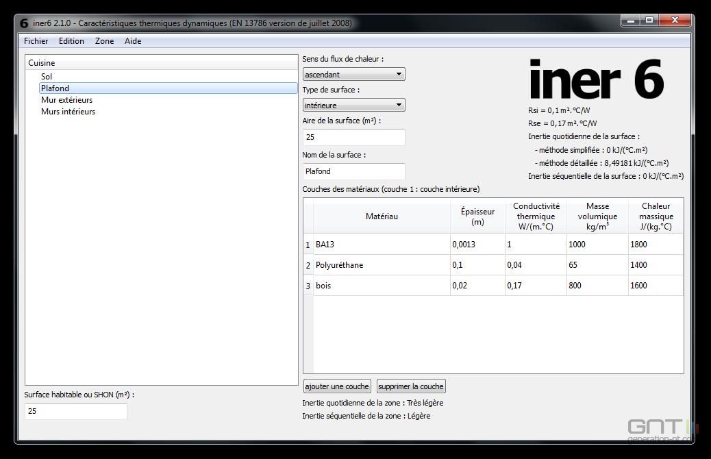Viewport: 711px width, 459px height.
Task: Click the Aire de la surface field
Action: [353, 137]
